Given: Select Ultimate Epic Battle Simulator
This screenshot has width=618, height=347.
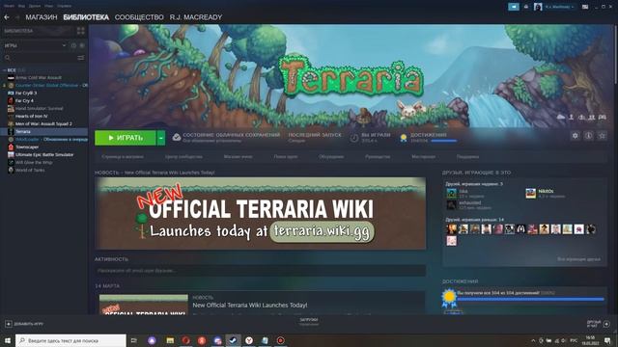Looking at the screenshot, I should click(x=44, y=154).
